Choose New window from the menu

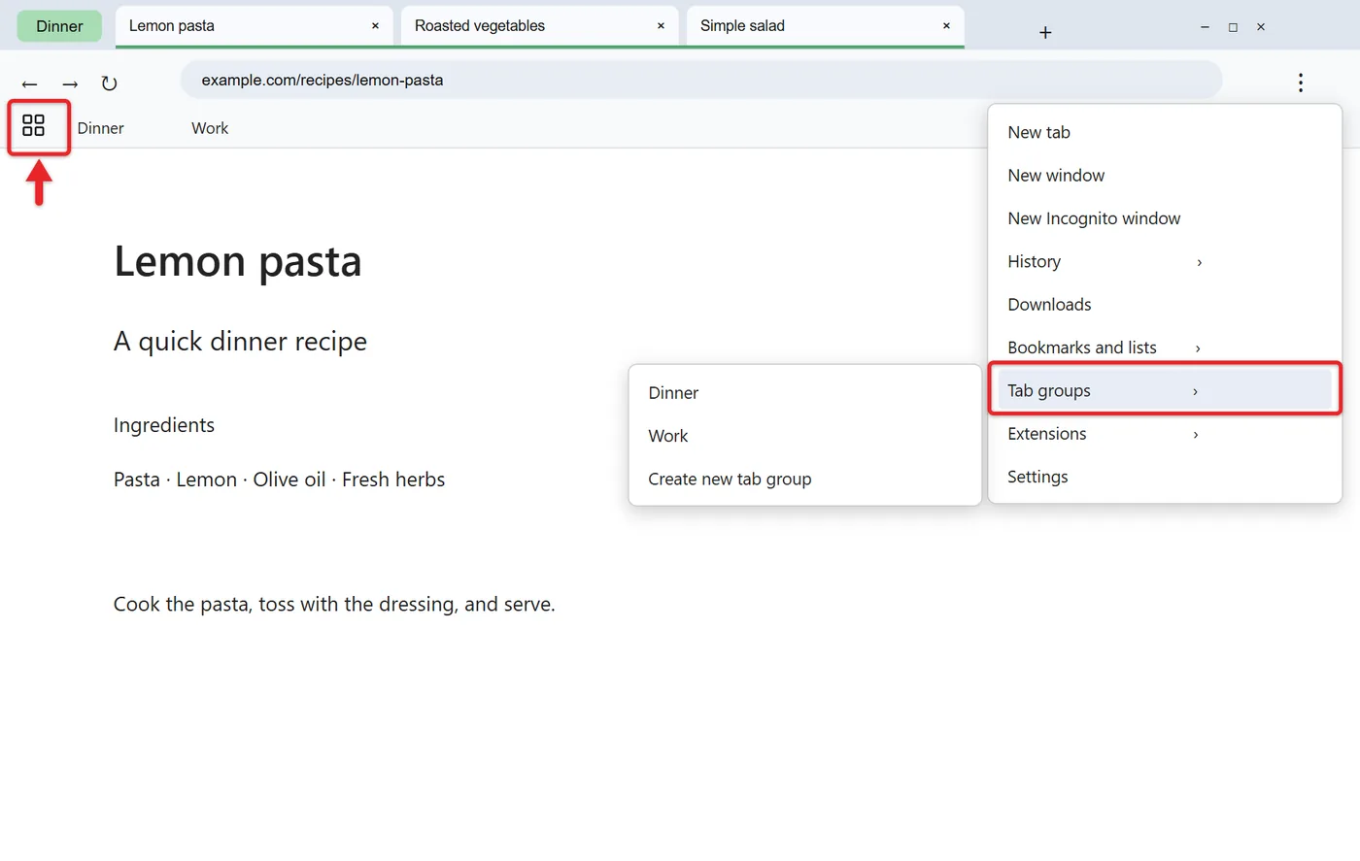pos(1164,176)
